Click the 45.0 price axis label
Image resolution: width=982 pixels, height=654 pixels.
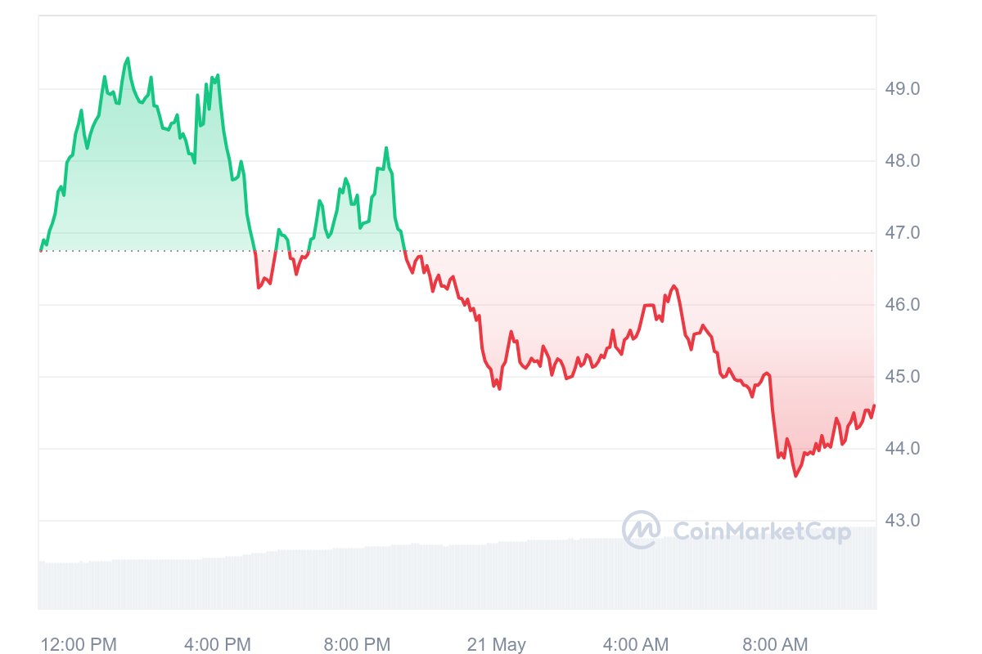pos(903,377)
